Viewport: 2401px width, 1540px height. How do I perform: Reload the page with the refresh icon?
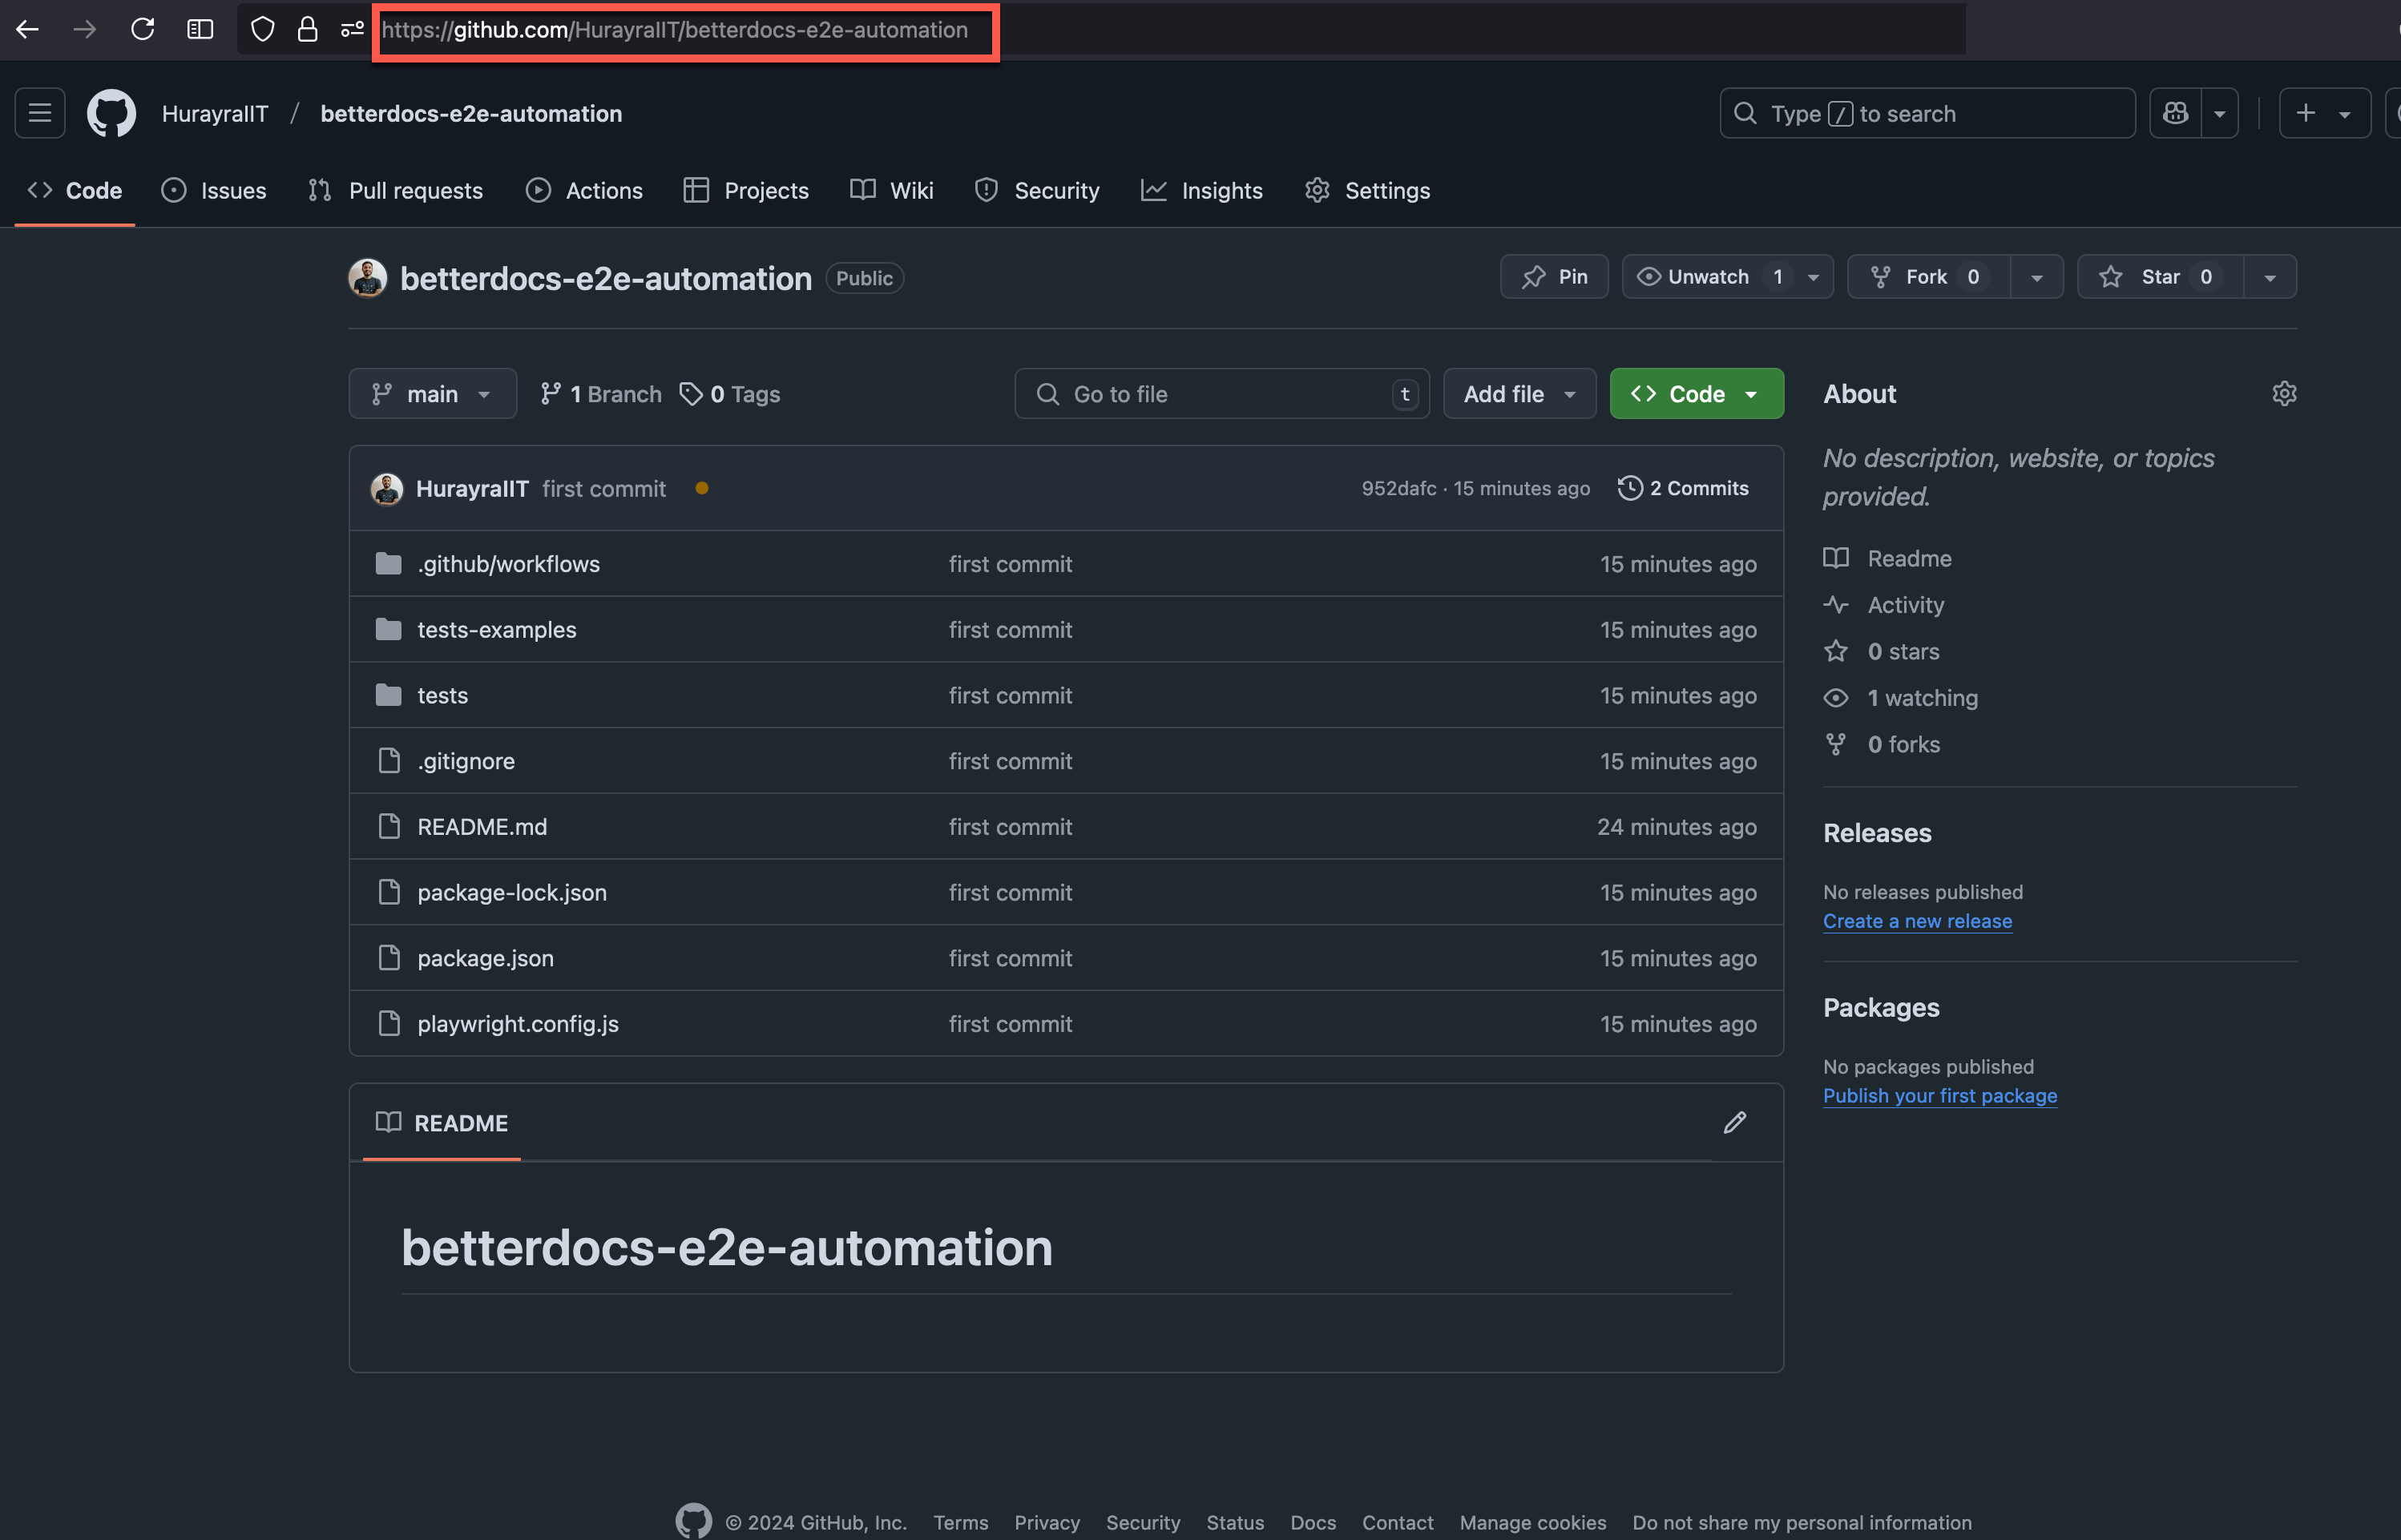[142, 29]
